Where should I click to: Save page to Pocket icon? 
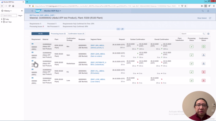182,6
